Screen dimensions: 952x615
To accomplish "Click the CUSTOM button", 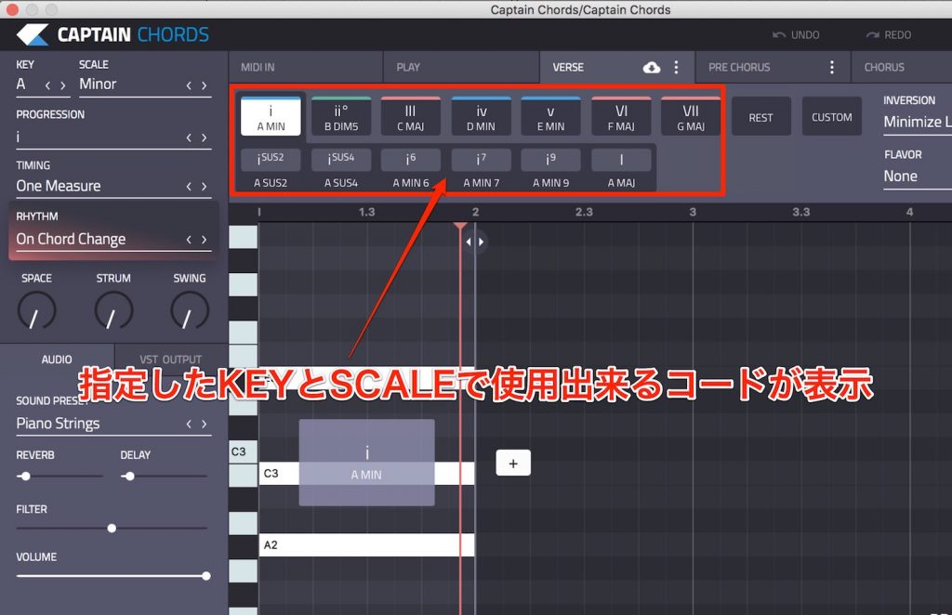I will click(x=831, y=115).
